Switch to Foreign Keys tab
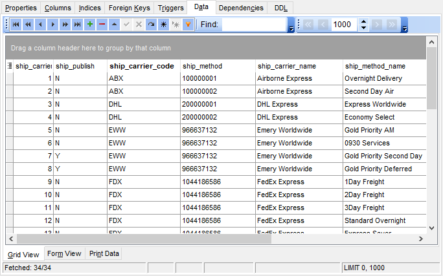This screenshot has height=276, width=443. tap(129, 8)
